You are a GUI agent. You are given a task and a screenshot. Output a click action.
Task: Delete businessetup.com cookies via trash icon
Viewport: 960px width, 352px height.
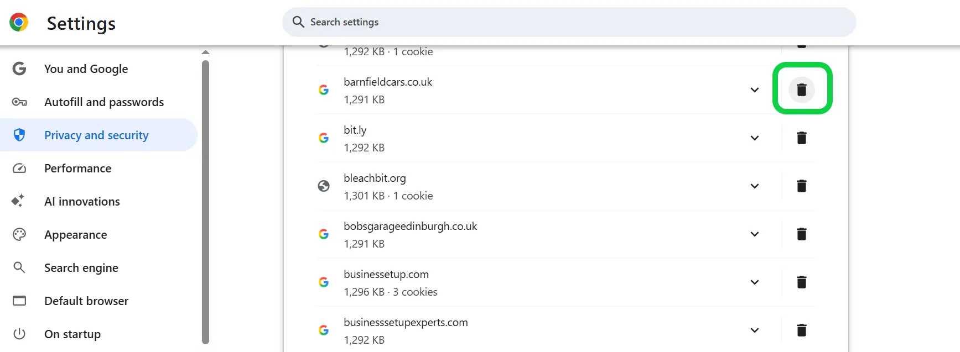click(801, 282)
